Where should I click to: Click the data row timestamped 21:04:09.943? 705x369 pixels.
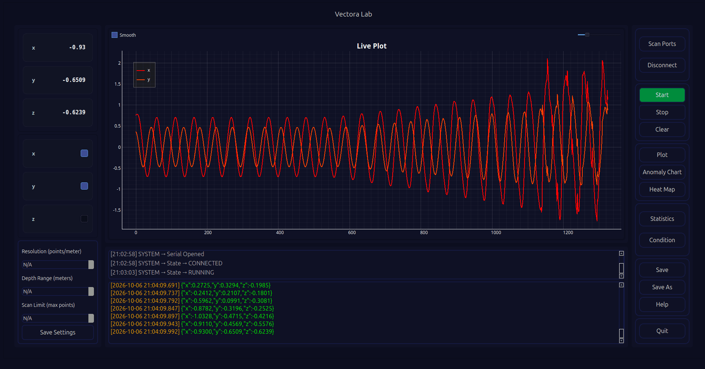(192, 324)
